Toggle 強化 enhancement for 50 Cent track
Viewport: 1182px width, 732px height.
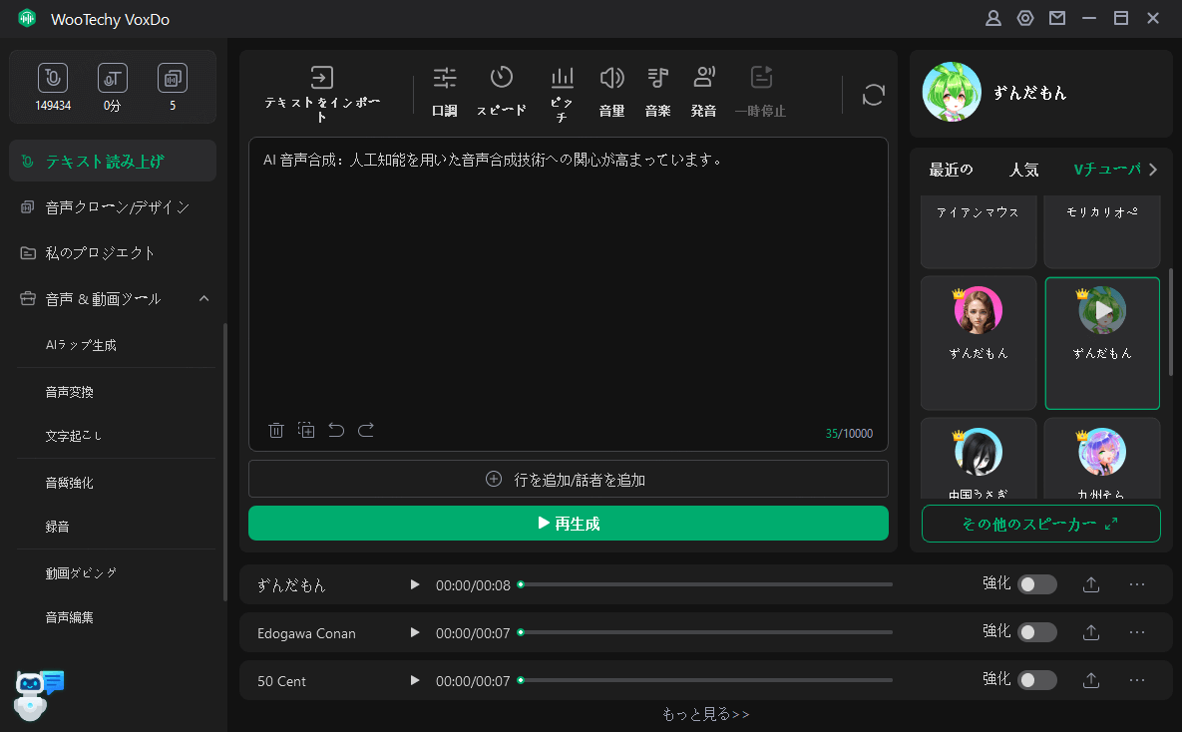1037,680
